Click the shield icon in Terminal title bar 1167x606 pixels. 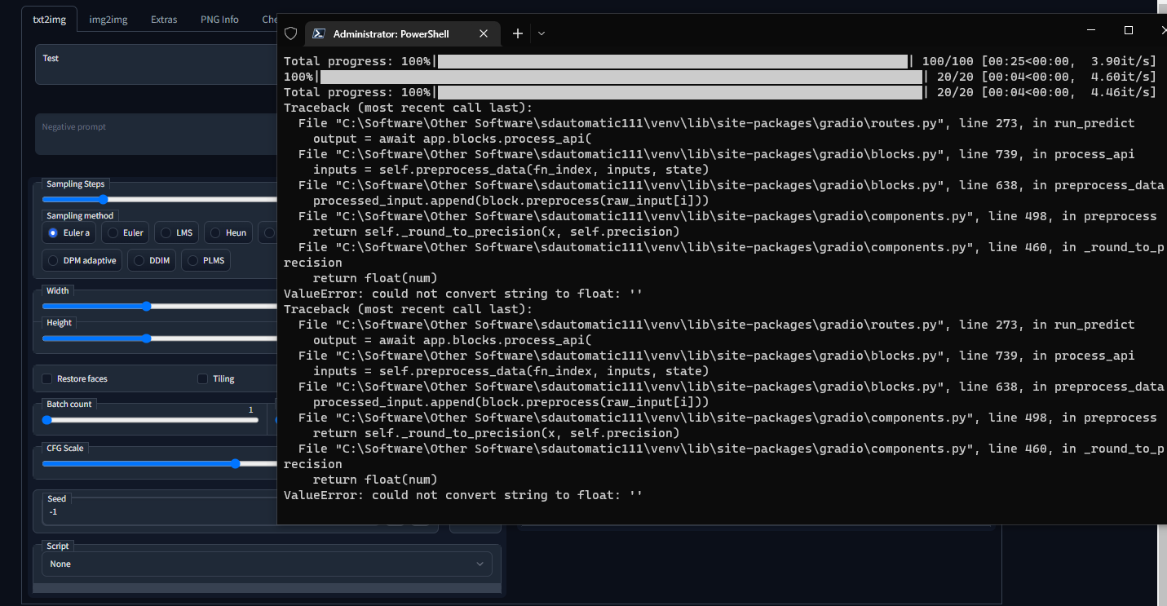(x=290, y=33)
